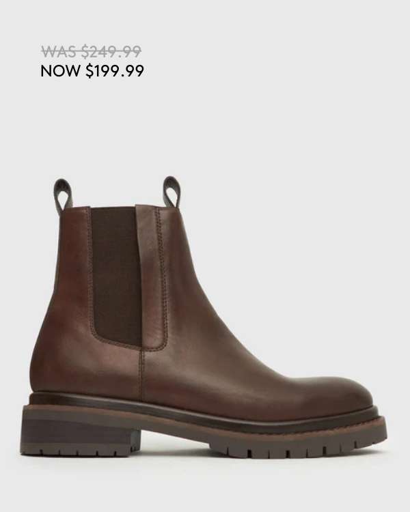Viewport: 410px width, 512px height.
Task: Click the $249.99 struck-through amount
Action: tap(111, 51)
